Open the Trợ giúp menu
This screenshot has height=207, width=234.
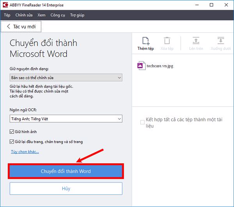[x=77, y=15]
